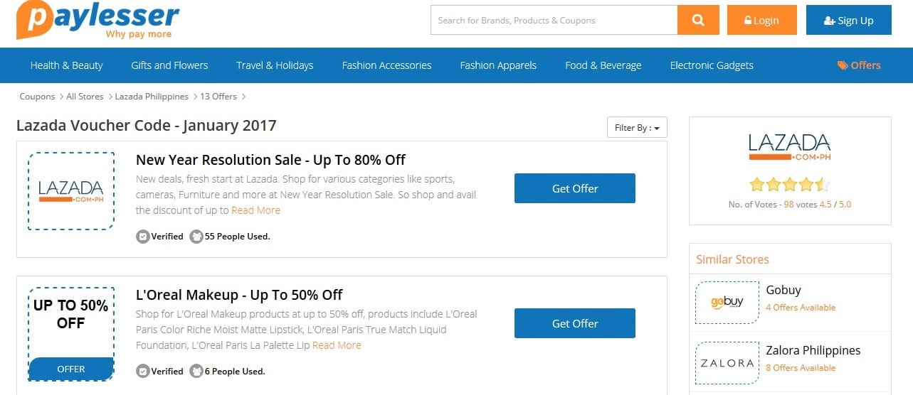Screen dimensions: 913x395
Task: Click the Offers tag icon in the nav bar
Action: (x=843, y=65)
